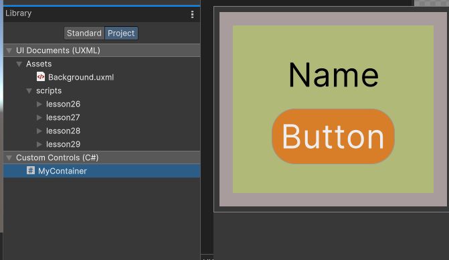Click the lesson28 folder name
This screenshot has width=449, height=260.
pos(64,131)
